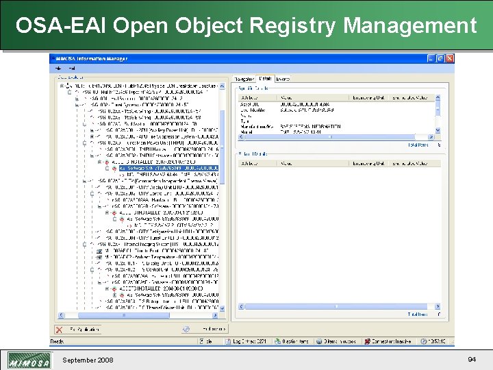Toggle the expander of the highlighted Software S/N row

[x=108, y=169]
